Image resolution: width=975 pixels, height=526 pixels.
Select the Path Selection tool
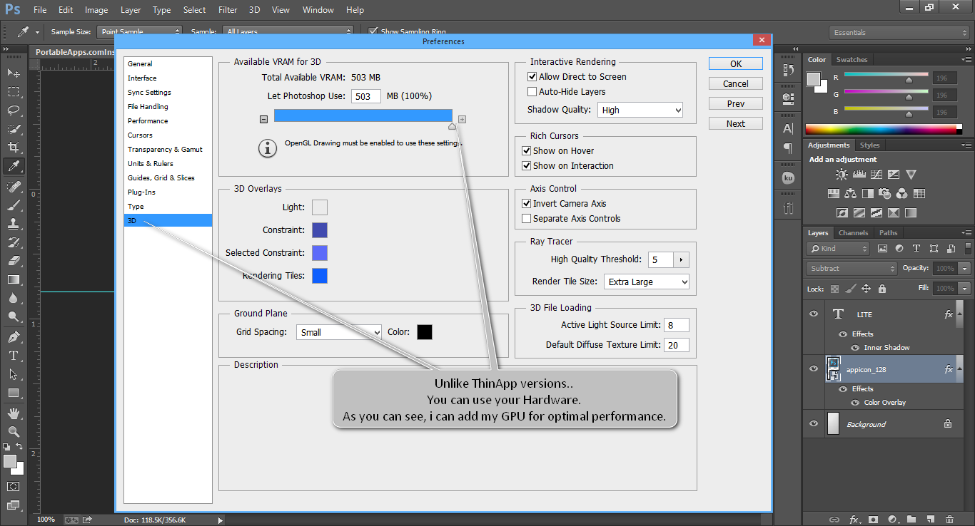(14, 373)
